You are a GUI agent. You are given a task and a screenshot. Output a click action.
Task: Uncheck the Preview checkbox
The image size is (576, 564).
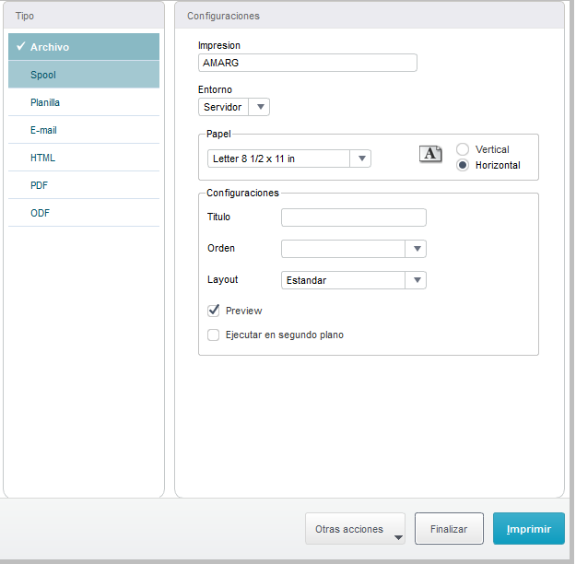[214, 311]
